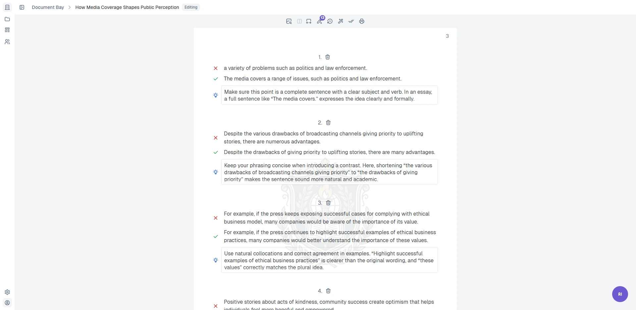Click the correction number '4.' label

point(320,291)
